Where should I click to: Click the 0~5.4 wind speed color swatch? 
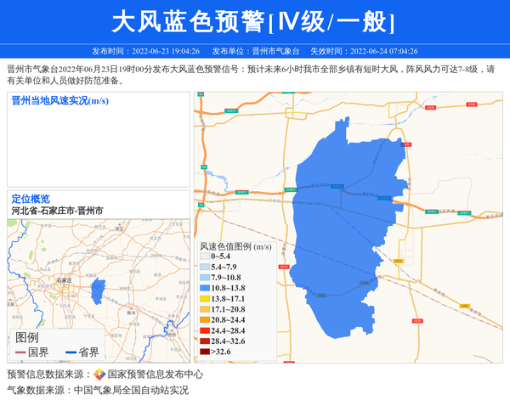[205, 256]
